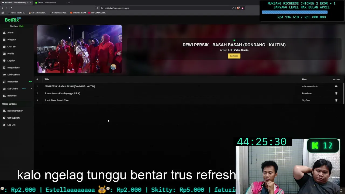Click the Action column header
The height and width of the screenshot is (194, 345).
point(336,79)
